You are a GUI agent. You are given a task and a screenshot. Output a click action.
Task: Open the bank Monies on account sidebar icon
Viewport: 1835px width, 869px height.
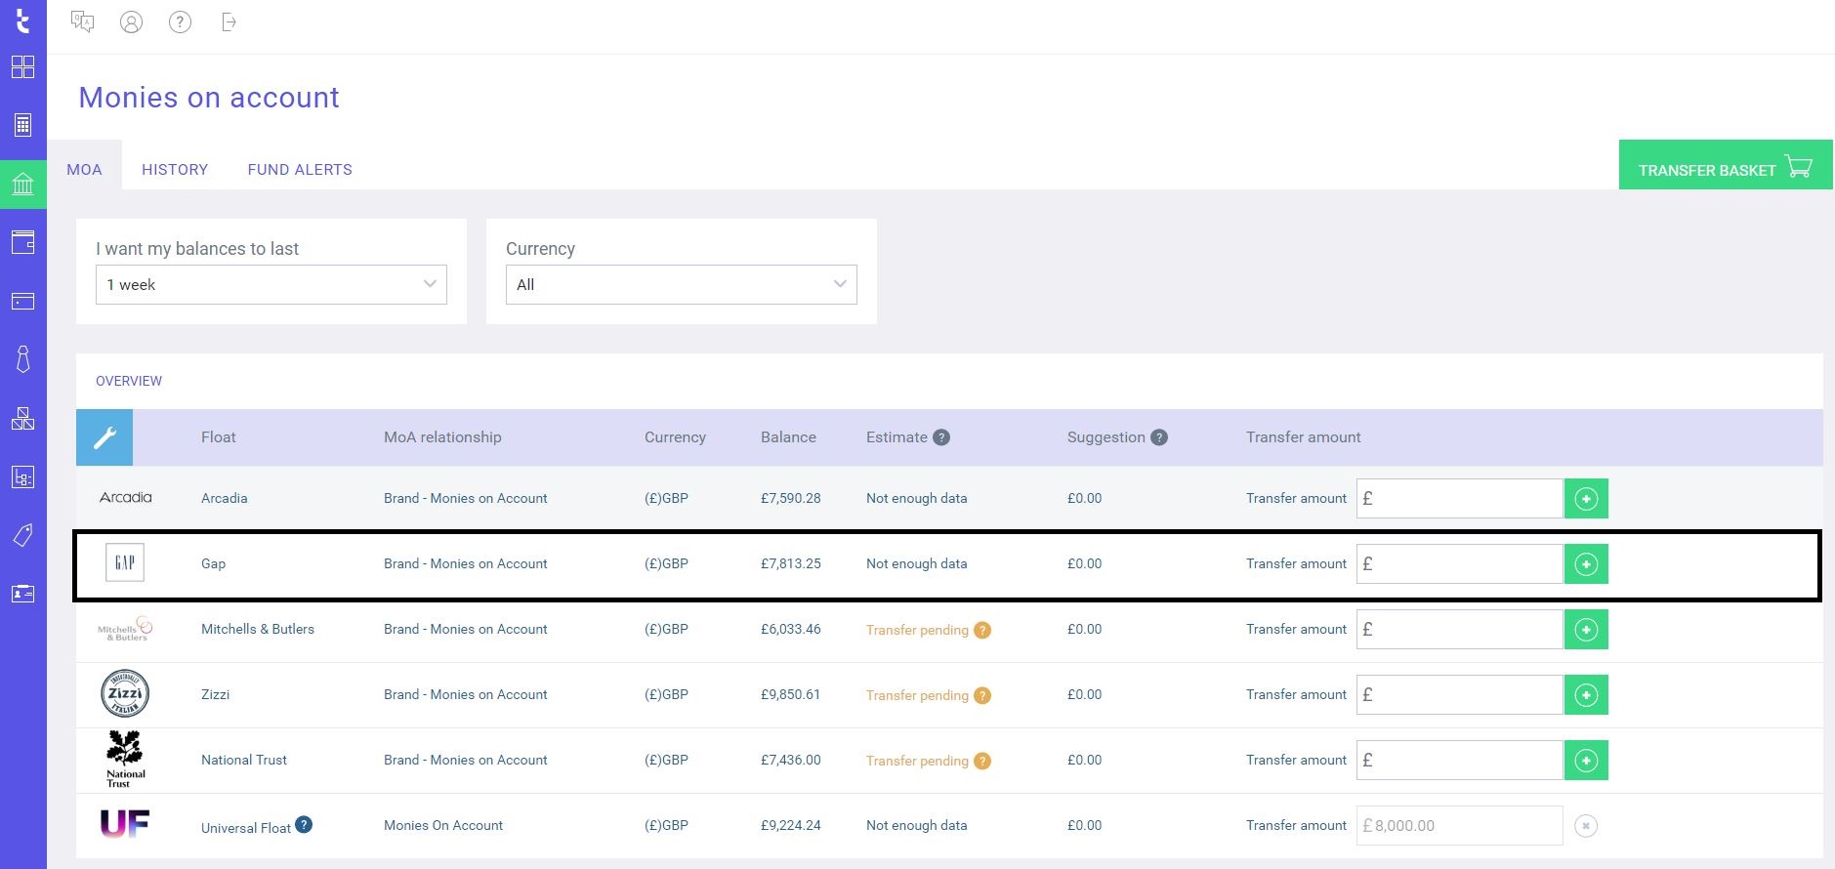point(22,184)
